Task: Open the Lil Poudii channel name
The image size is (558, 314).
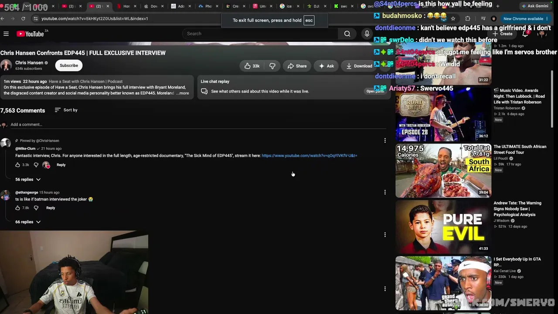Action: pyautogui.click(x=501, y=158)
